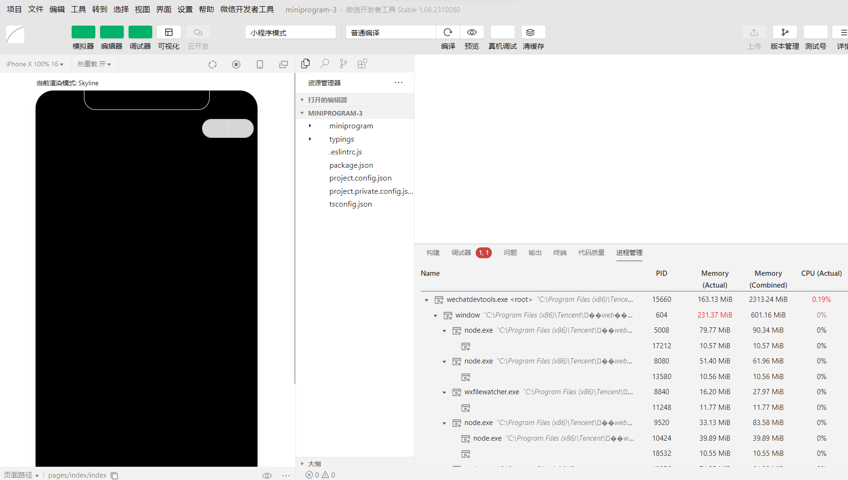Switch to the process management (进程管理) tab
The image size is (848, 480).
[x=629, y=253]
